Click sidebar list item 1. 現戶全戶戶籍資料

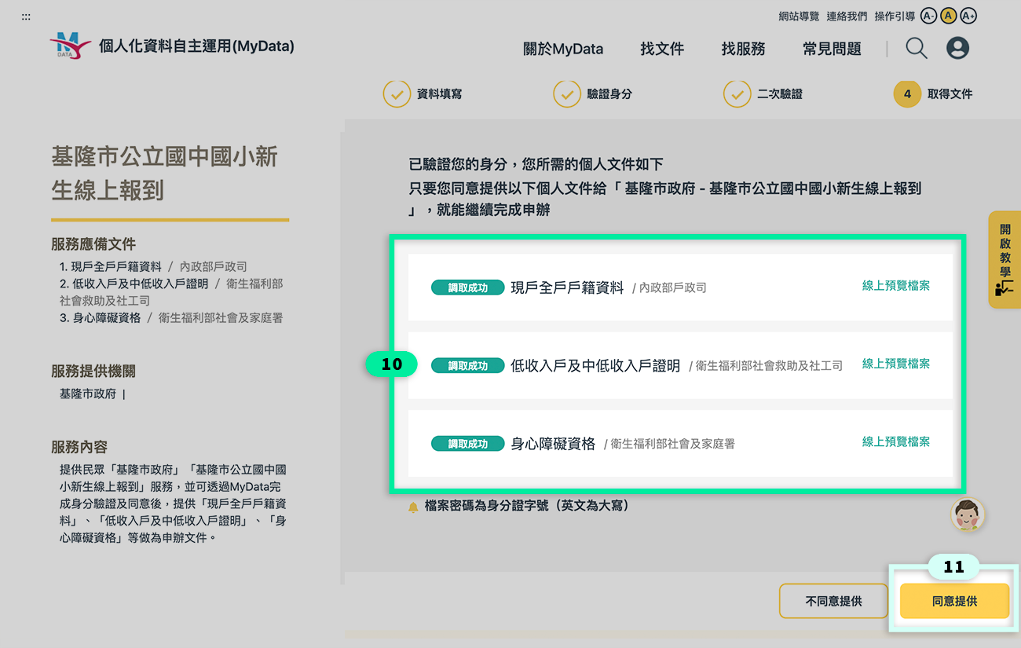coord(111,266)
